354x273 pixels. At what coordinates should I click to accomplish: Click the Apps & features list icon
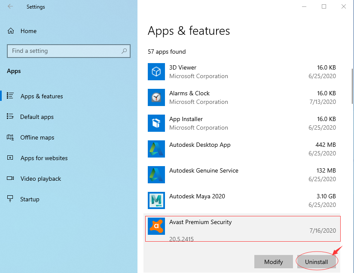coord(10,96)
